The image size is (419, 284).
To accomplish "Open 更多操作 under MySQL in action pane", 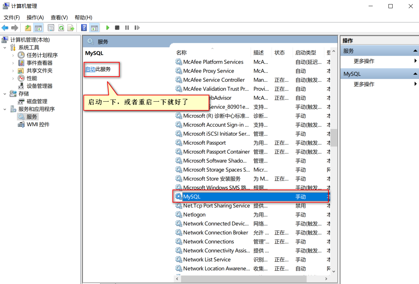I will pos(364,84).
